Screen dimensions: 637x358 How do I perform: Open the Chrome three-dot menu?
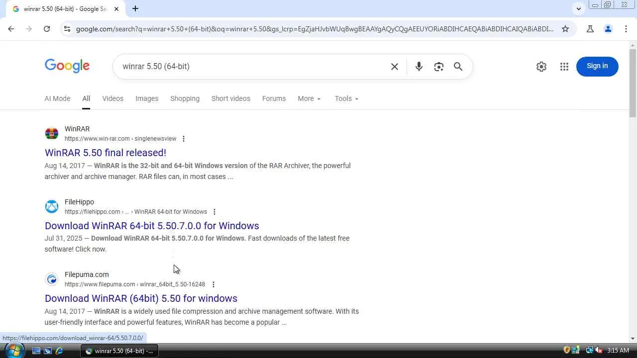point(626,29)
